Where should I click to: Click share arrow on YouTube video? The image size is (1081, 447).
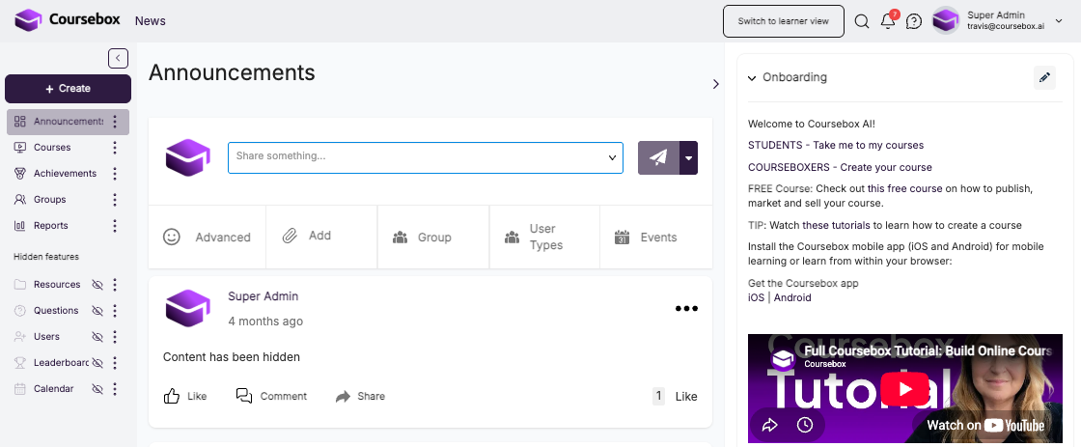[x=769, y=425]
